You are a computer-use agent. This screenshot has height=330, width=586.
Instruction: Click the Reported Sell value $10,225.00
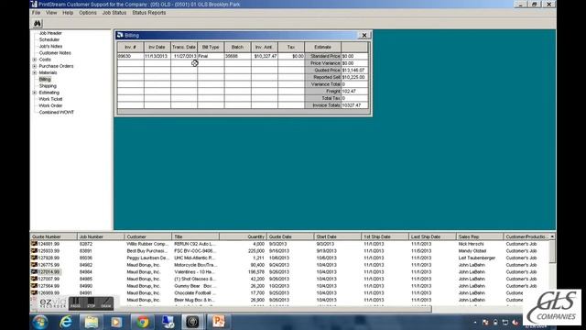(x=354, y=77)
